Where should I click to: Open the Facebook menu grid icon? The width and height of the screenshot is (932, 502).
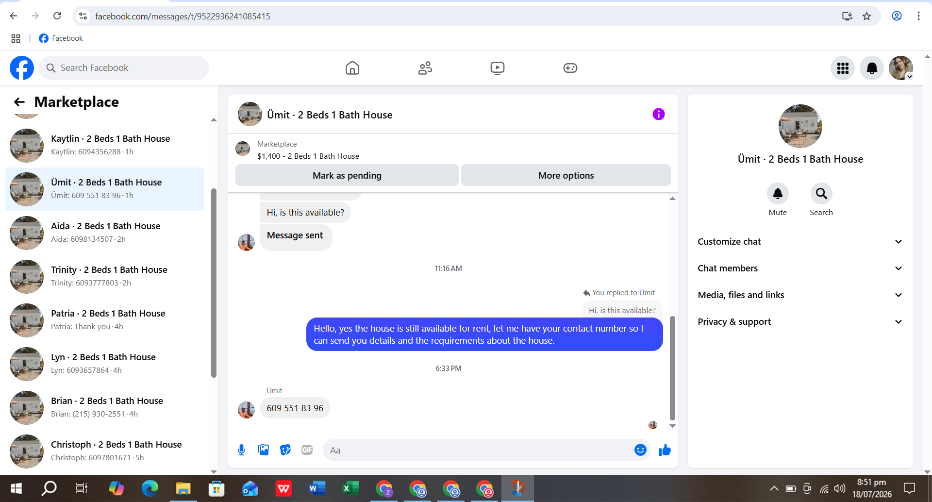click(x=843, y=68)
